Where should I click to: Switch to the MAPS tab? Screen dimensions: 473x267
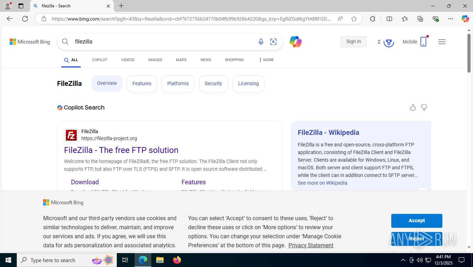[x=181, y=60]
